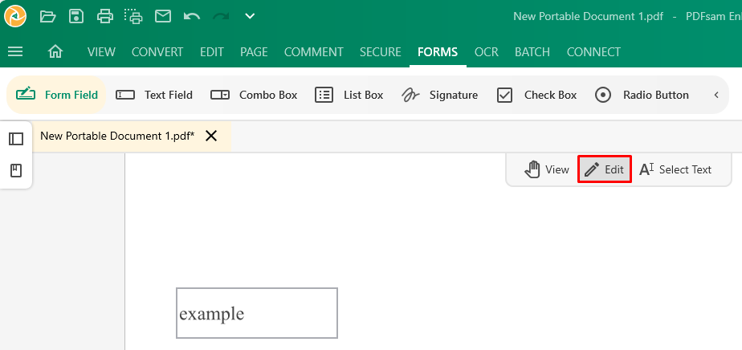Open the bookmarks panel icon
The width and height of the screenshot is (742, 350).
tap(16, 170)
